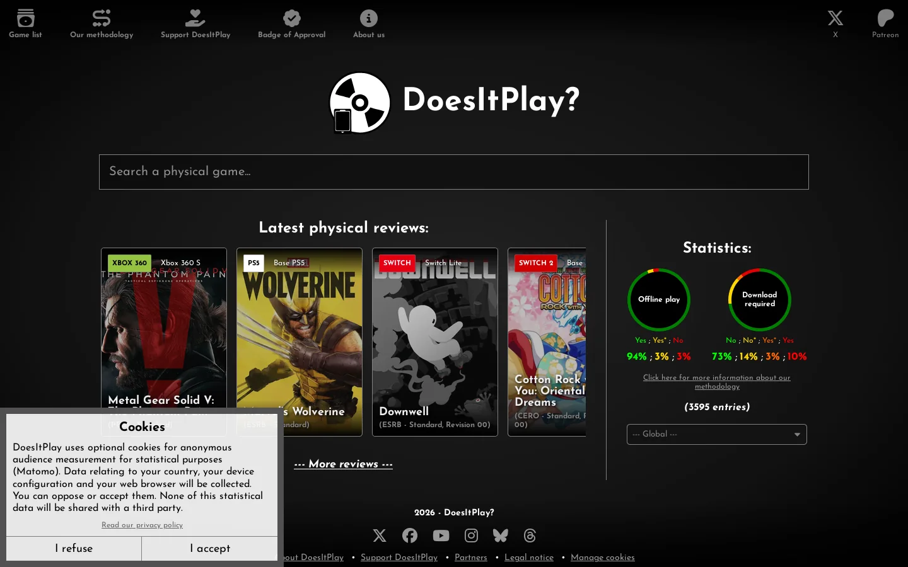Image resolution: width=908 pixels, height=567 pixels.
Task: Open the footer Instagram icon
Action: pos(471,535)
